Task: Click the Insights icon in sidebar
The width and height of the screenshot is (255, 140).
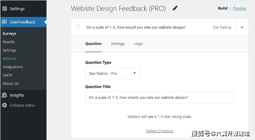Action: (x=4, y=95)
